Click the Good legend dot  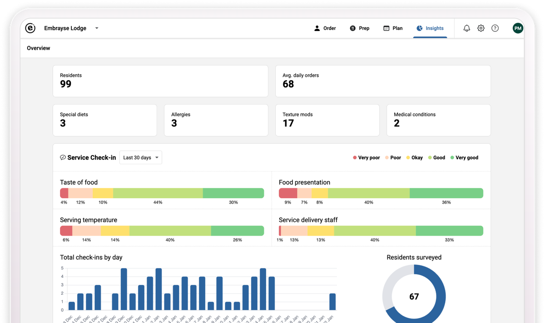click(x=430, y=158)
